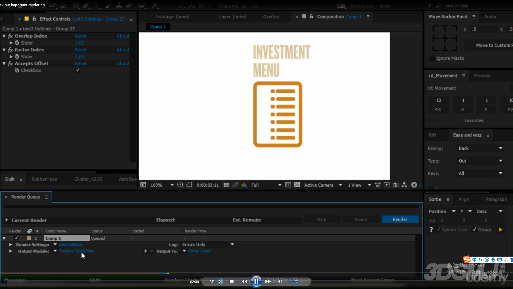Toggle Factor Index fx switch
513x289 pixels.
tap(10, 50)
